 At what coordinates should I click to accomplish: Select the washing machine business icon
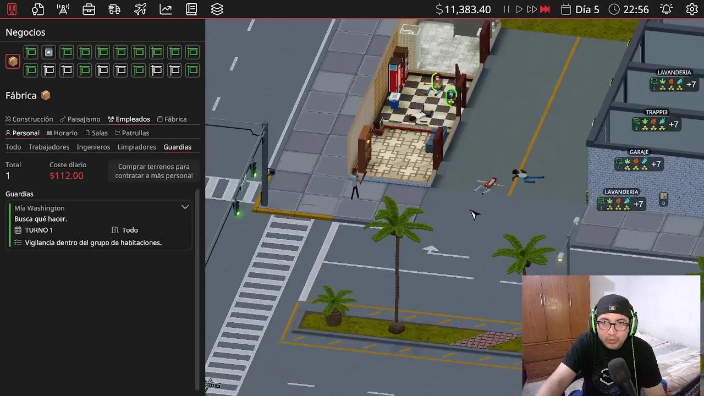click(49, 52)
